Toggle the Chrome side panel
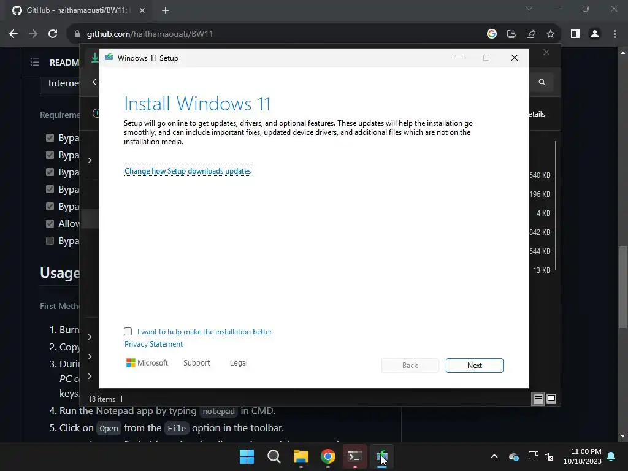The height and width of the screenshot is (471, 628). (575, 34)
